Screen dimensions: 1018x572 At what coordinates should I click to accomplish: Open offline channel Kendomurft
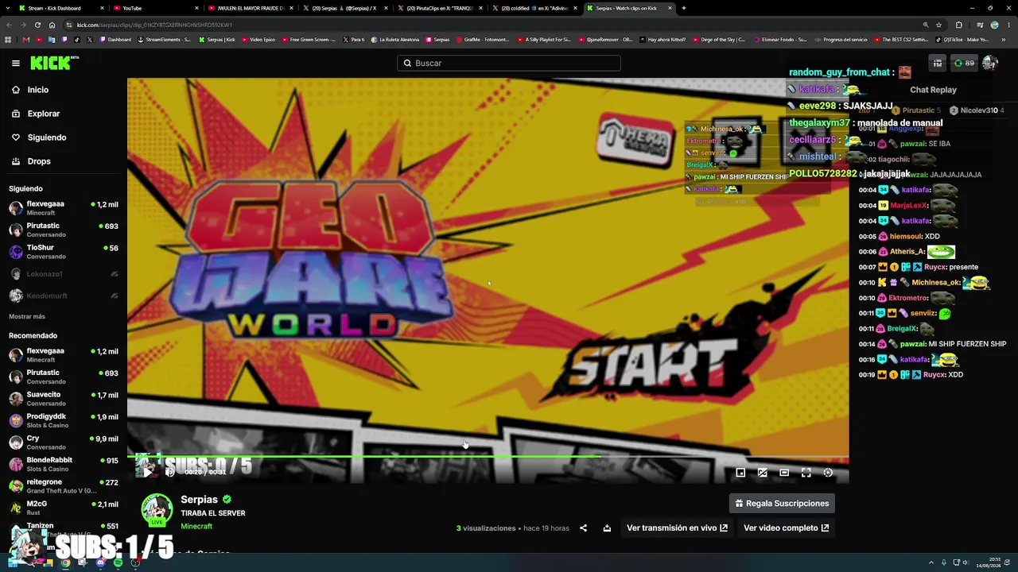(x=64, y=296)
